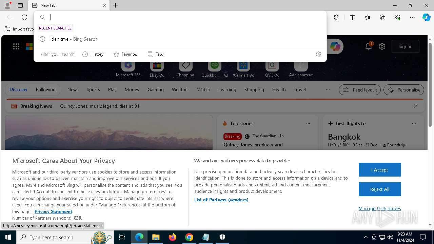Toggle split screen view icon

[352, 17]
